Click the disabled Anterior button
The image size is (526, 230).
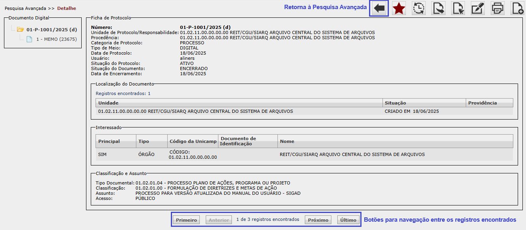pos(219,220)
